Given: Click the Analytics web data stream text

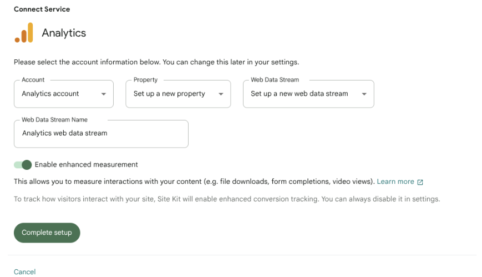Looking at the screenshot, I should (64, 133).
